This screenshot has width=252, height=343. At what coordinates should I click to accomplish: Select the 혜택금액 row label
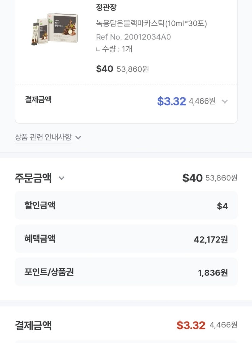tap(40, 238)
